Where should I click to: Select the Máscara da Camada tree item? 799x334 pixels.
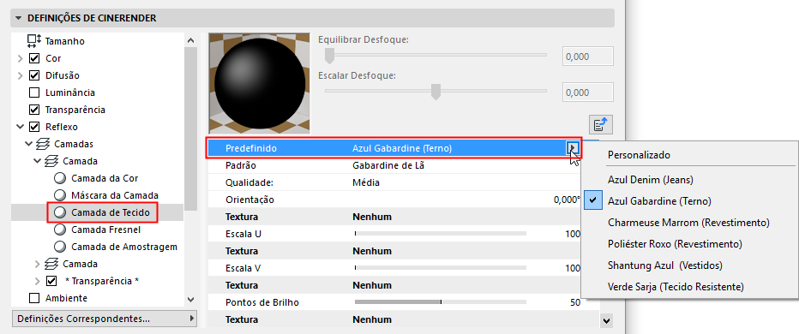point(115,195)
